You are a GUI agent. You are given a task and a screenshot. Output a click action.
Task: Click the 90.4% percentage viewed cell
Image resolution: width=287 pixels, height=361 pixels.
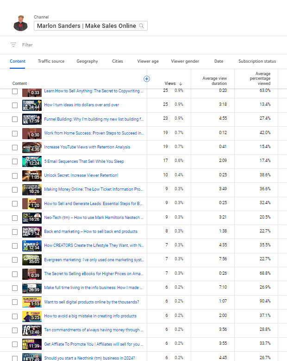(x=265, y=301)
